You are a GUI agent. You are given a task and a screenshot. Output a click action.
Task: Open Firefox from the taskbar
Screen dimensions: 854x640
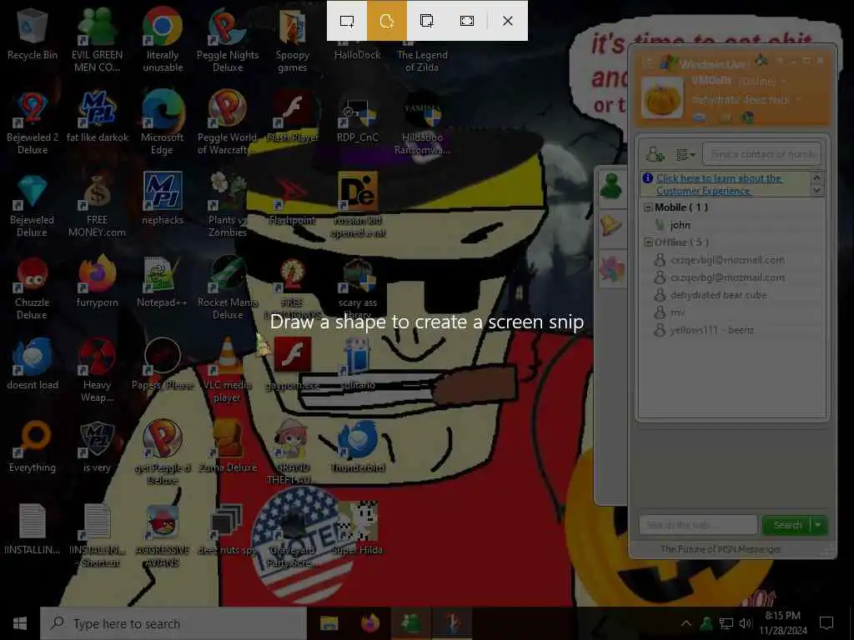[x=369, y=623]
